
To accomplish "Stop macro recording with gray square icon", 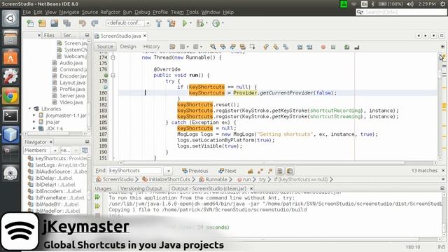I will coord(333,47).
